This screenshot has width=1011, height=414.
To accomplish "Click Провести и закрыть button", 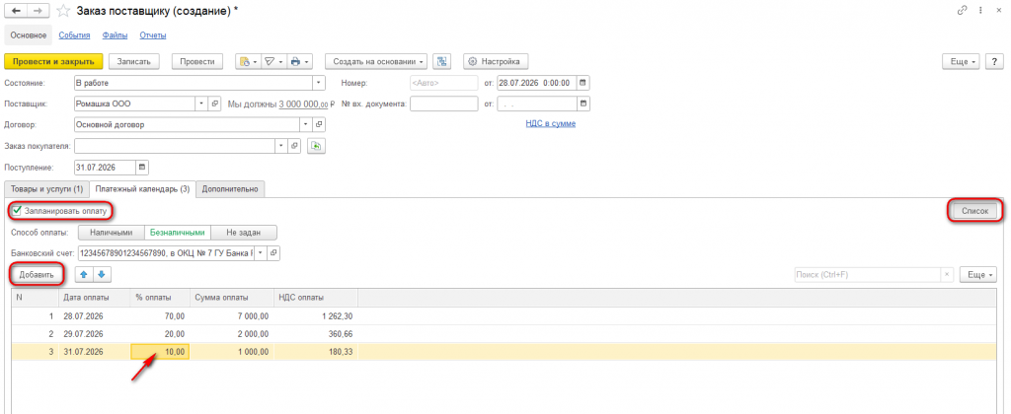I will pyautogui.click(x=53, y=61).
